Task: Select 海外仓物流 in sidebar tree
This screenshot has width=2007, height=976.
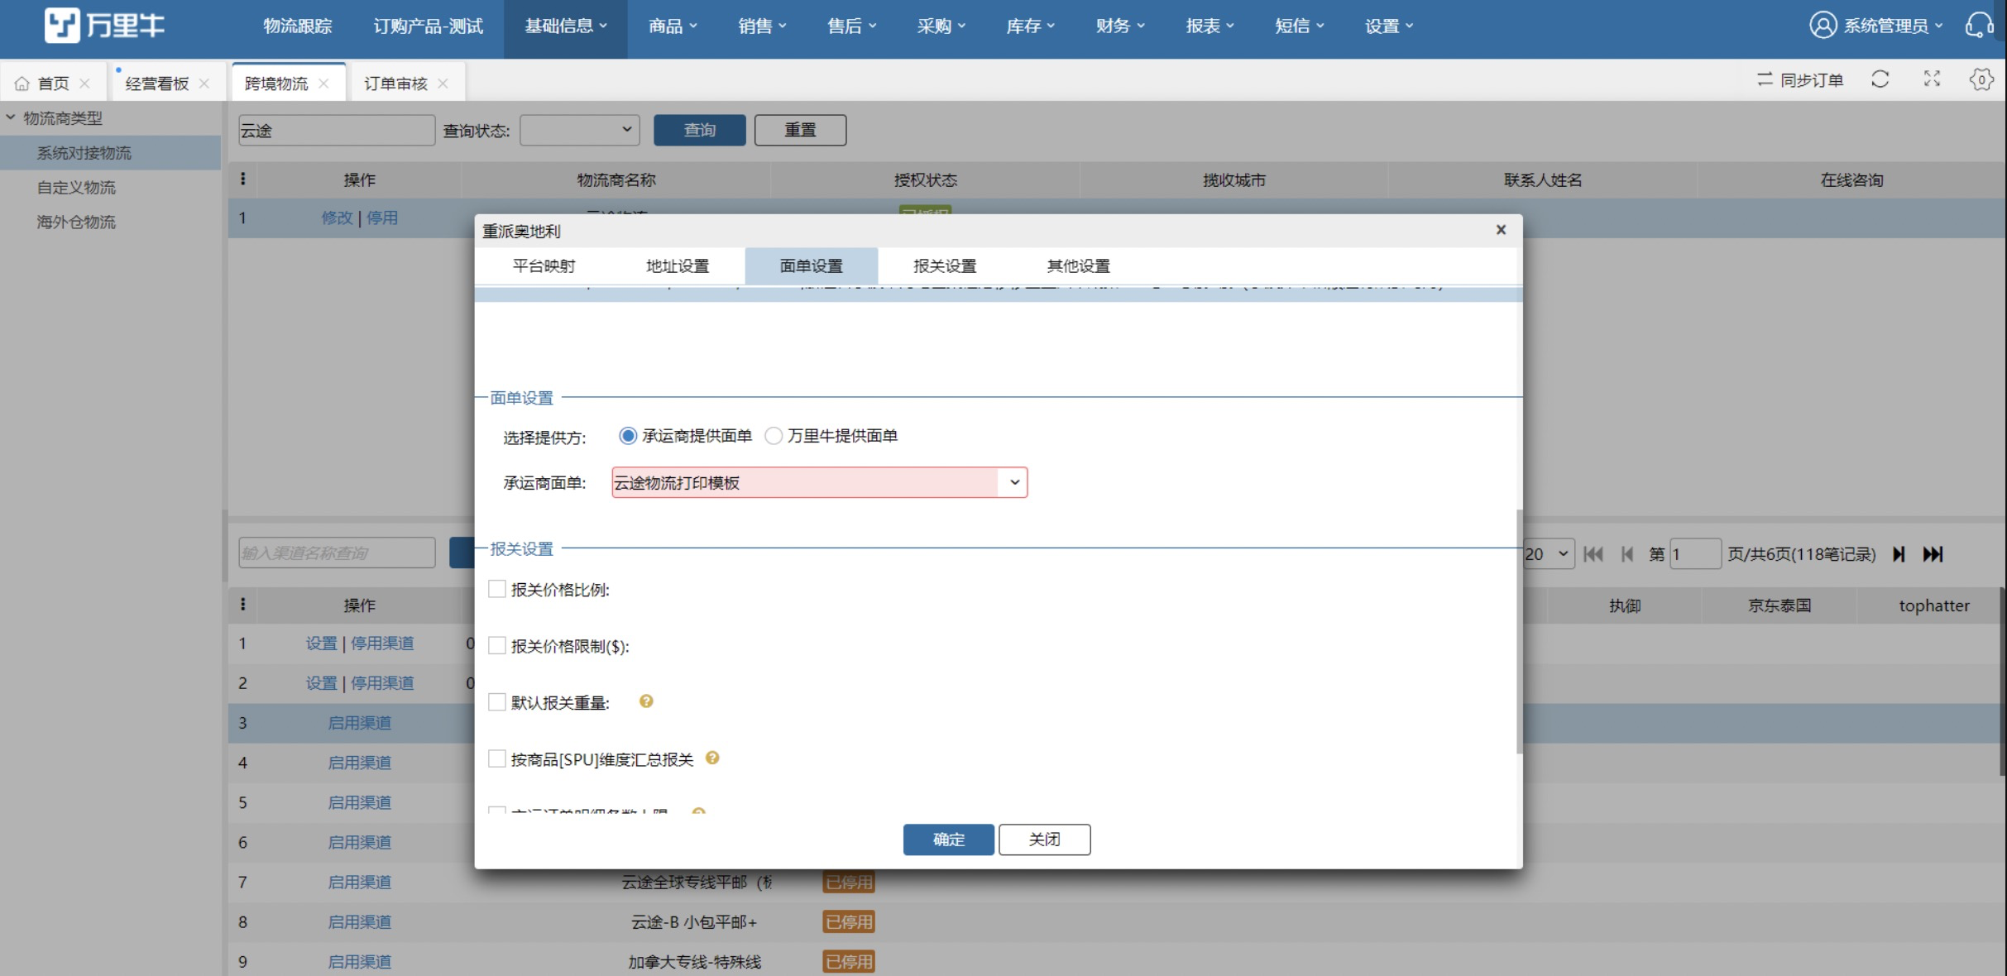Action: pos(76,222)
